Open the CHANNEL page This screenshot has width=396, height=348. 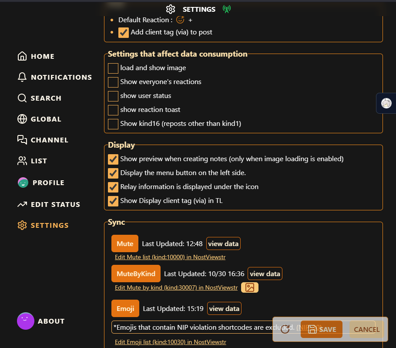[43, 140]
